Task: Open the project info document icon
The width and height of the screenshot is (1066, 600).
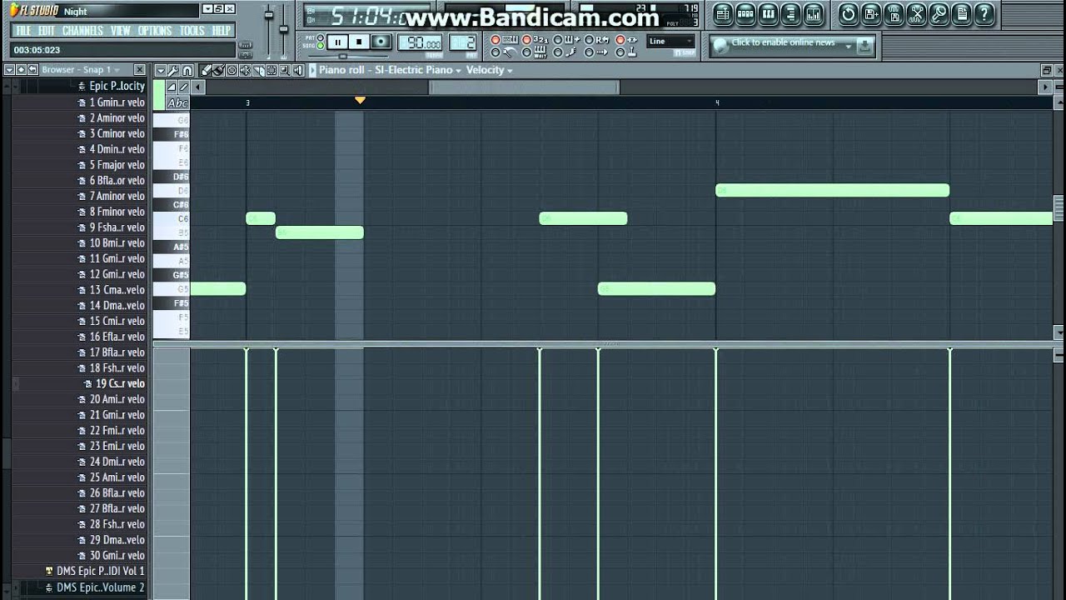Action: click(x=963, y=14)
